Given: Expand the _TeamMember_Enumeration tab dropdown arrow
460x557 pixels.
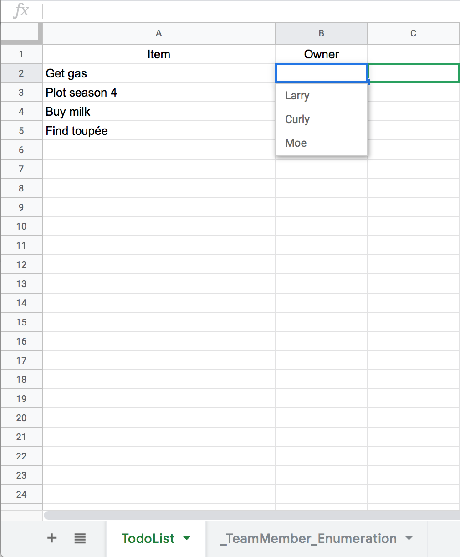Looking at the screenshot, I should pyautogui.click(x=409, y=538).
